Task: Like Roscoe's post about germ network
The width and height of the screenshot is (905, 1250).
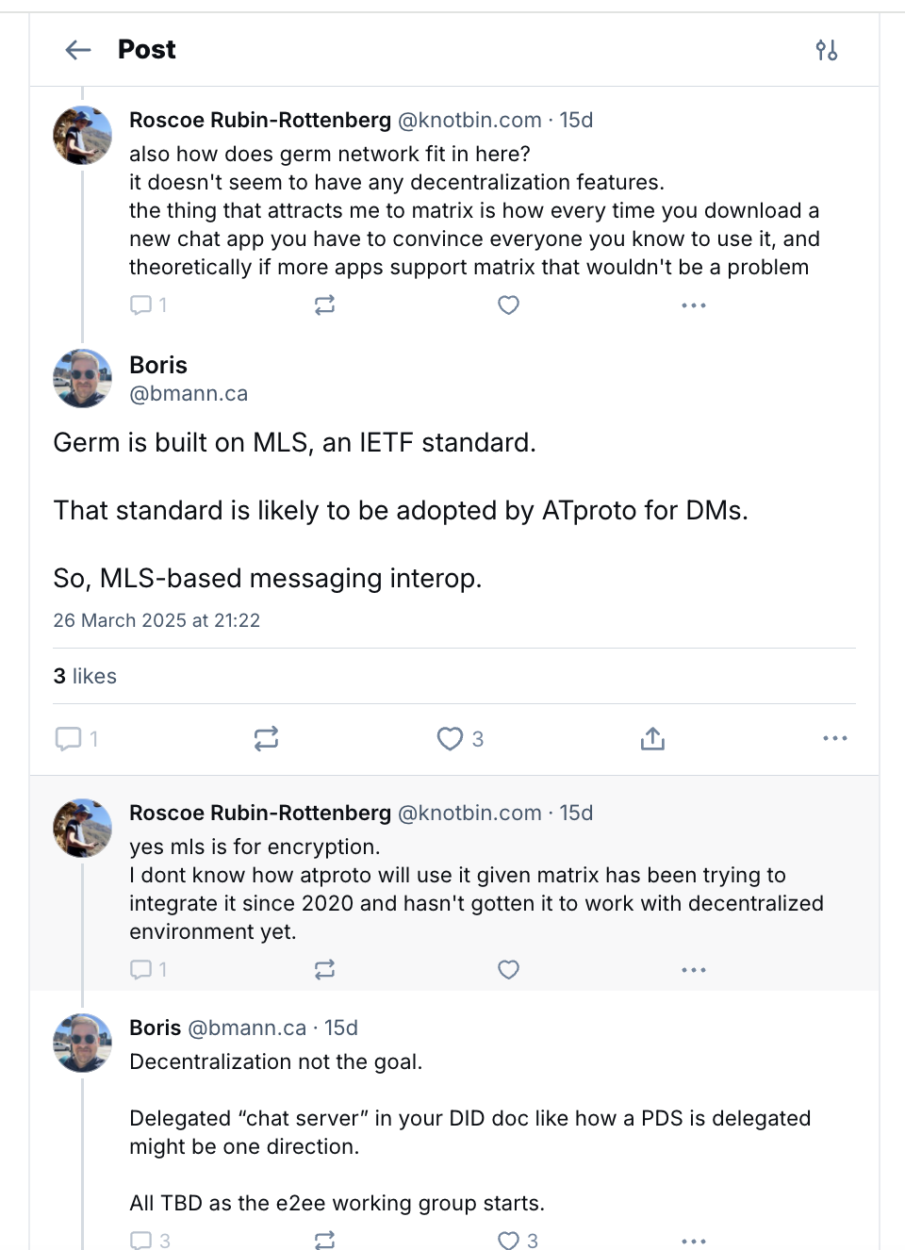Action: (508, 305)
